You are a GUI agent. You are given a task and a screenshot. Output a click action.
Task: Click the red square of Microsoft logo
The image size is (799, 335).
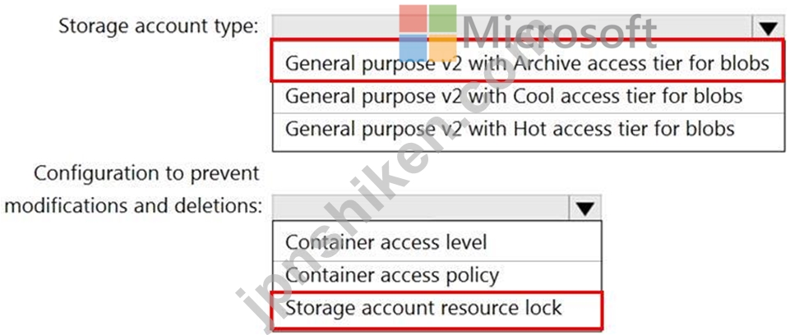click(x=413, y=19)
